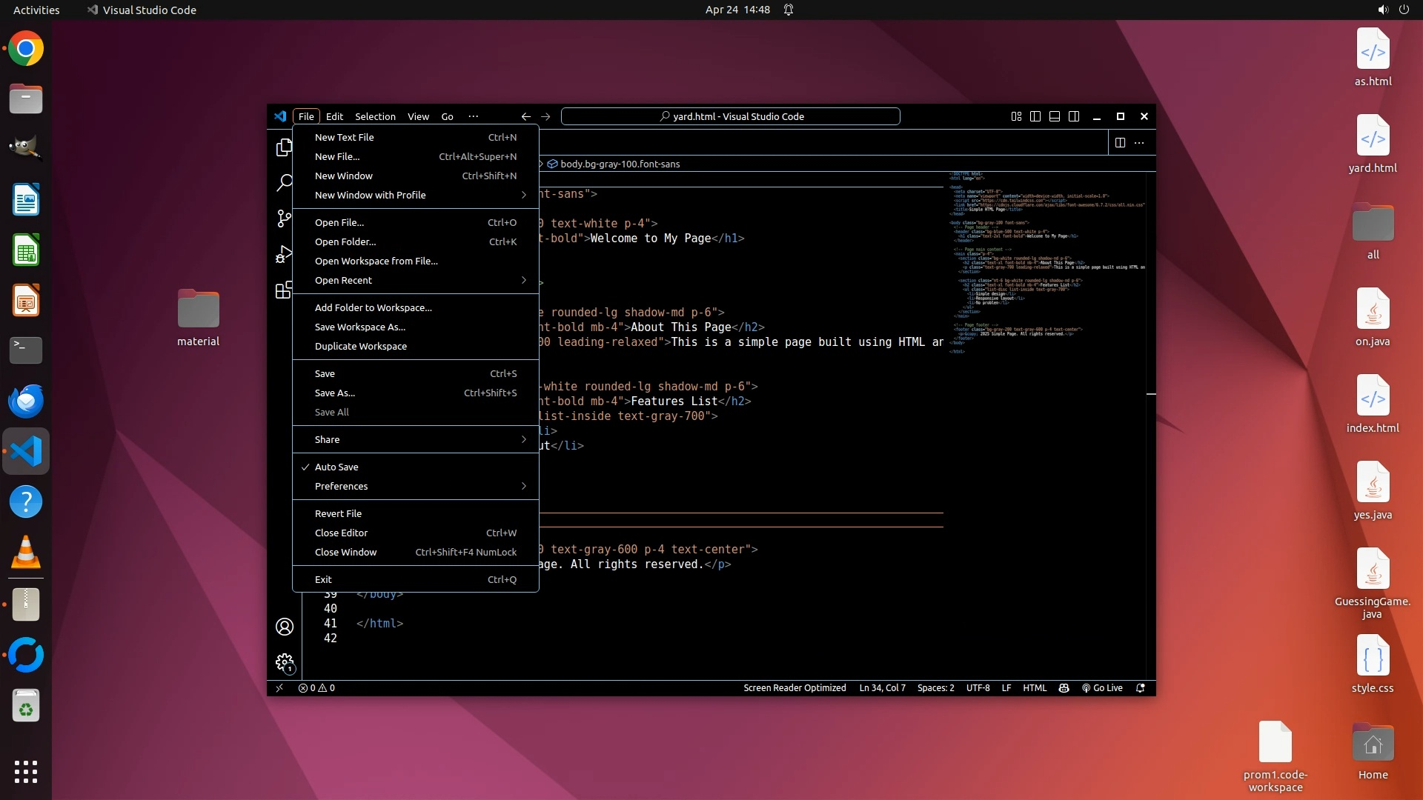Viewport: 1423px width, 800px height.
Task: Click the code minimap preview
Action: [x=1046, y=259]
